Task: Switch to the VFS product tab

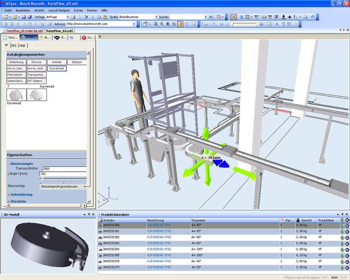Action: point(14,45)
